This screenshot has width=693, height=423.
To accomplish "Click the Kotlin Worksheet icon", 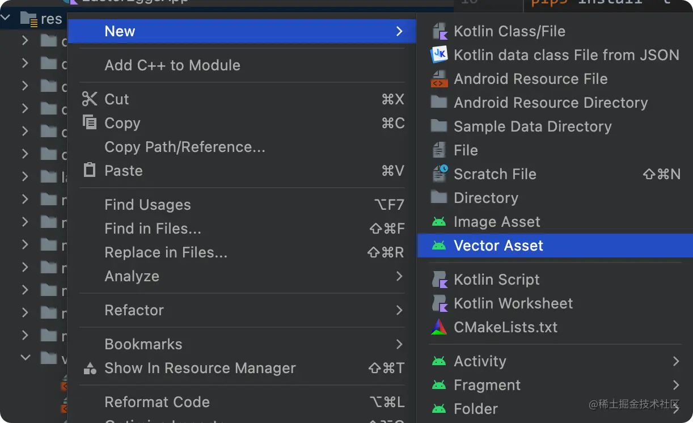I will click(x=440, y=303).
